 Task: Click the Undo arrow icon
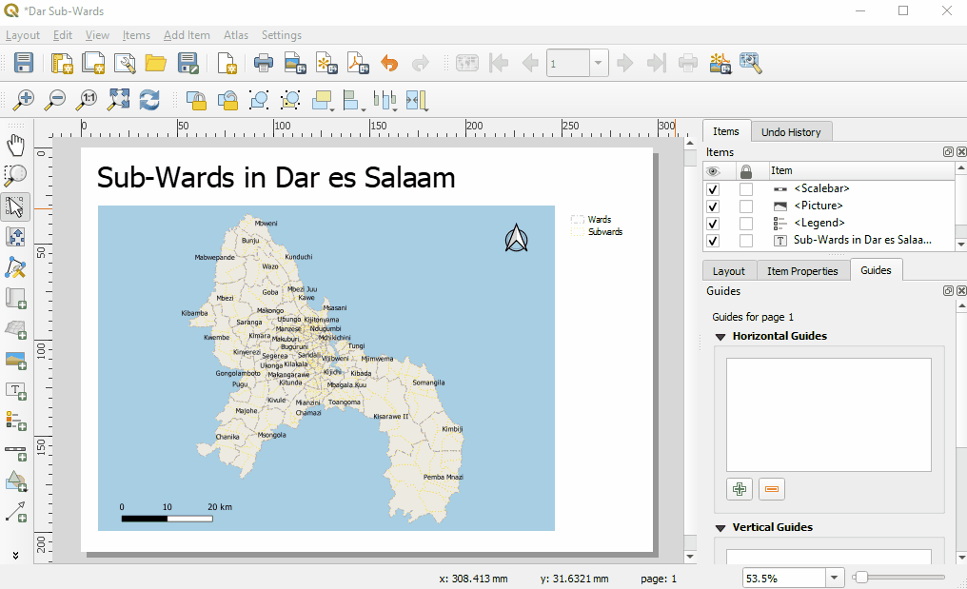pos(389,64)
